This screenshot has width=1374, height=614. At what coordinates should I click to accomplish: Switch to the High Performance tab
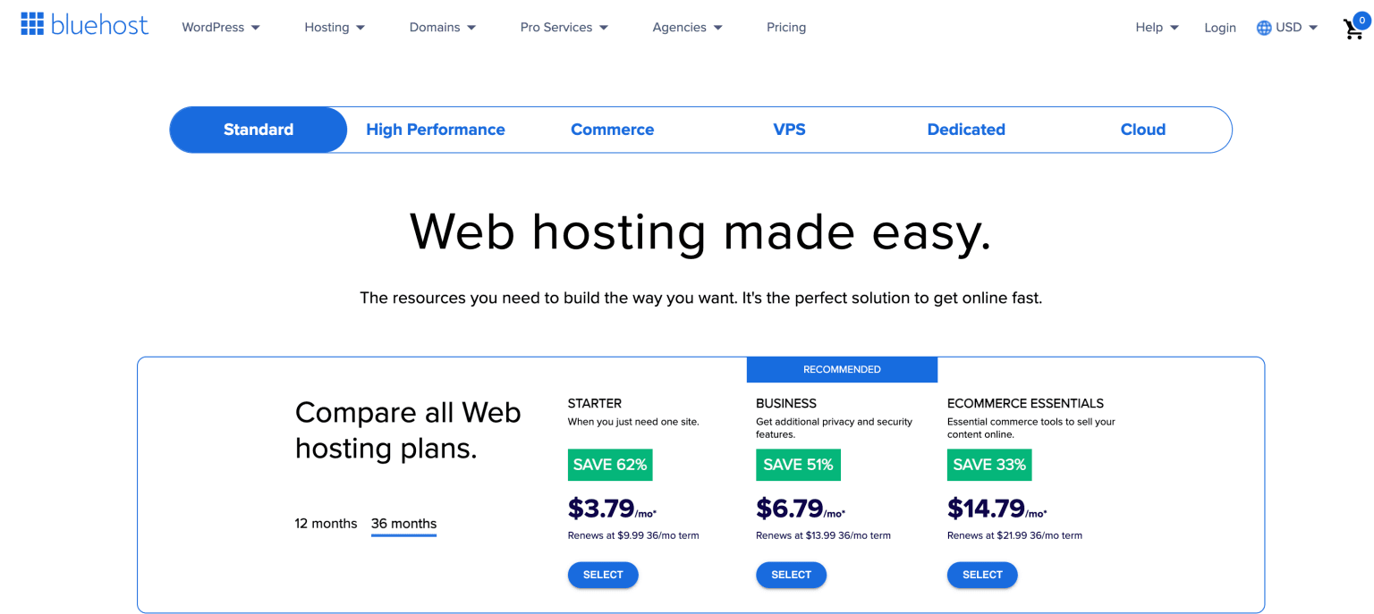pyautogui.click(x=436, y=130)
